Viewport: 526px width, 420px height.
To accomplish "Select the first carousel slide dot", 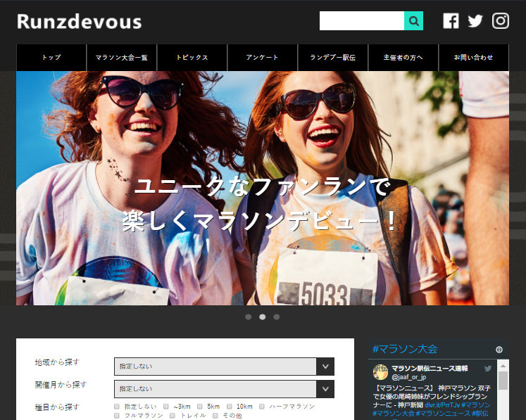I will [249, 317].
